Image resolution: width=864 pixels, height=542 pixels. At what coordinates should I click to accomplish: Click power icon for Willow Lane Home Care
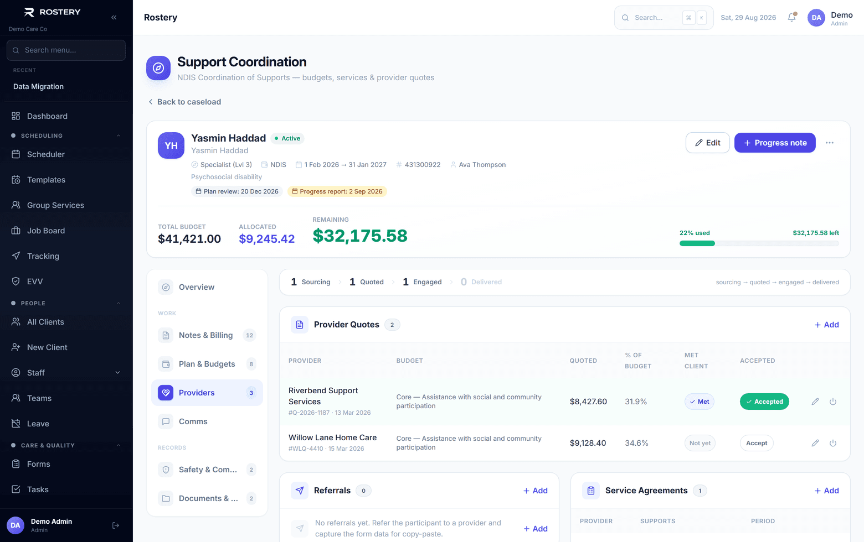[x=833, y=443]
